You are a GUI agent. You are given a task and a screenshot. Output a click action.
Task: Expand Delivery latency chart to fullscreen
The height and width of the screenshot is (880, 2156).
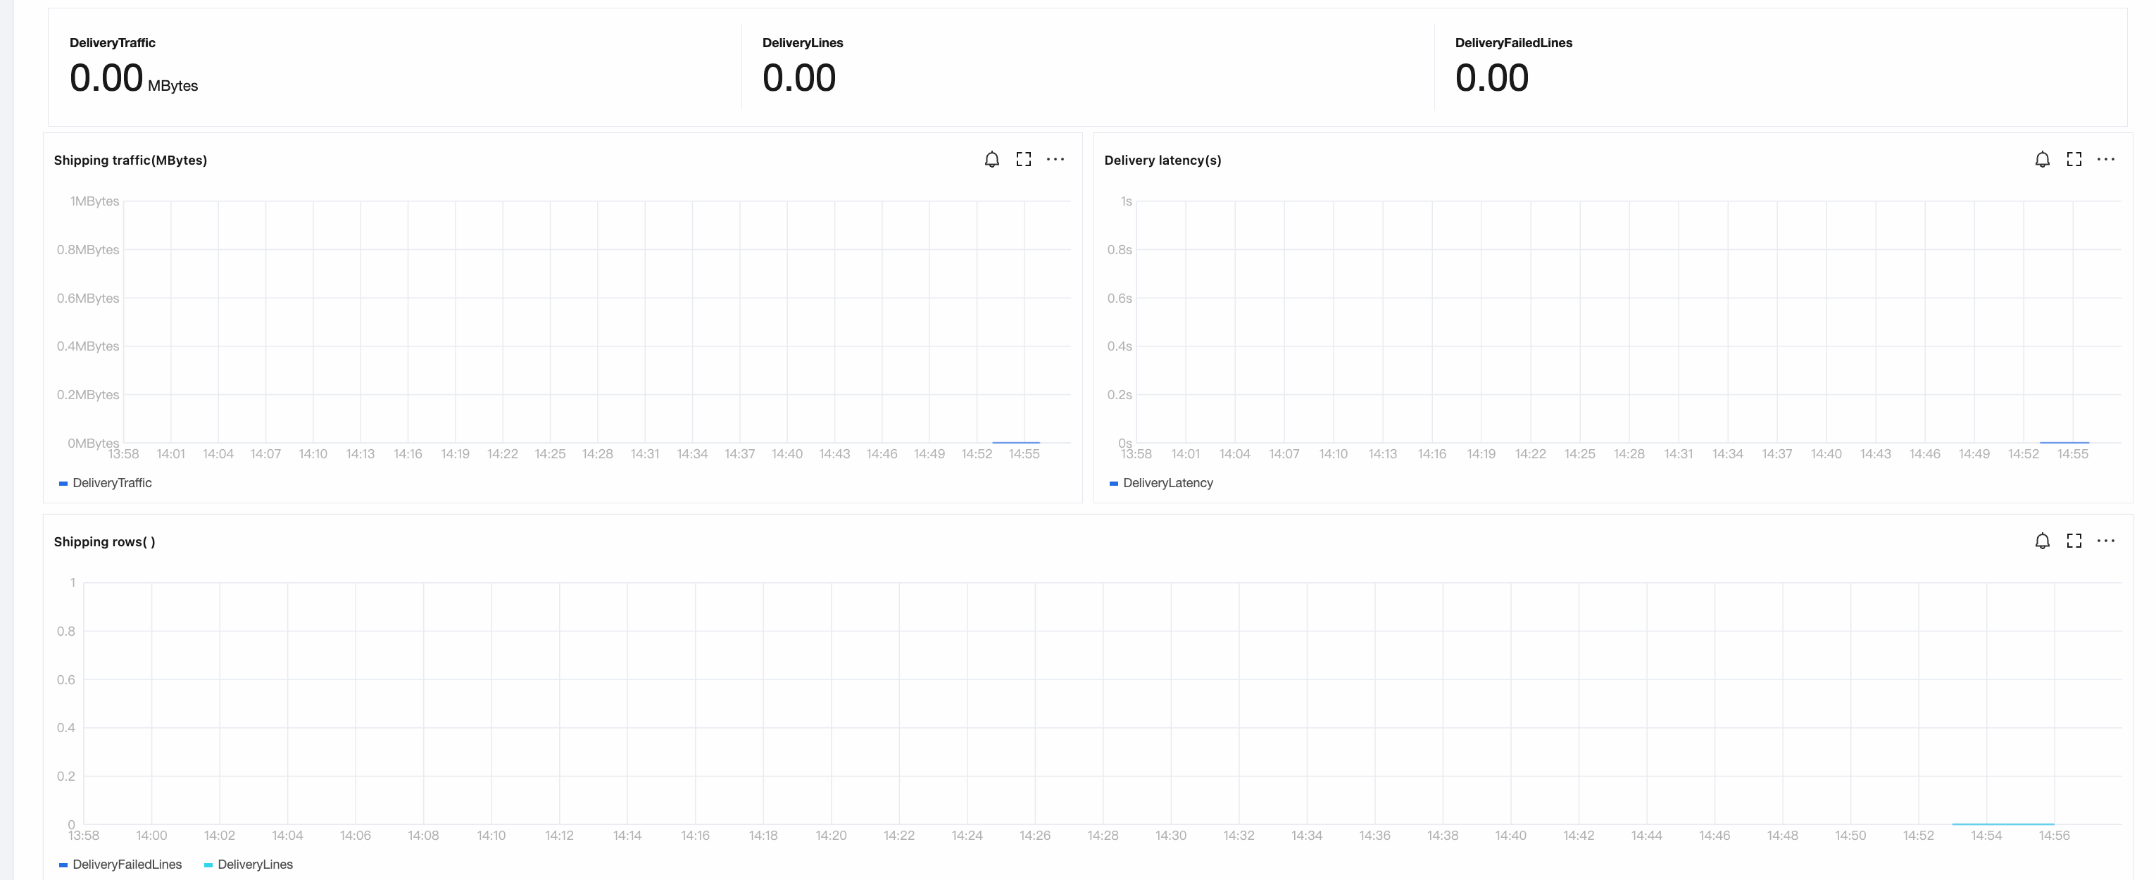pos(2074,159)
